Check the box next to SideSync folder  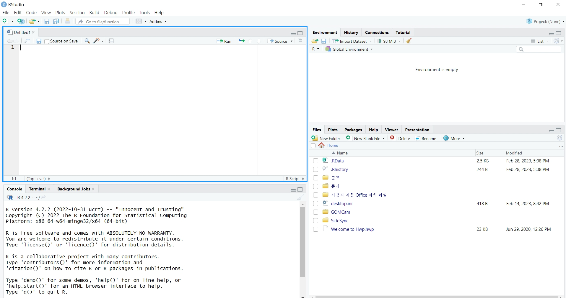[315, 221]
